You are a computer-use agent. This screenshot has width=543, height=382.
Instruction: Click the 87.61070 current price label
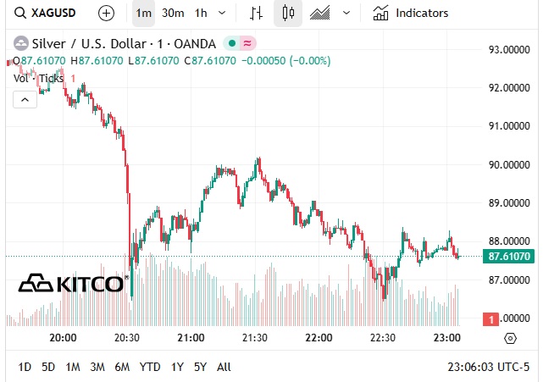509,257
